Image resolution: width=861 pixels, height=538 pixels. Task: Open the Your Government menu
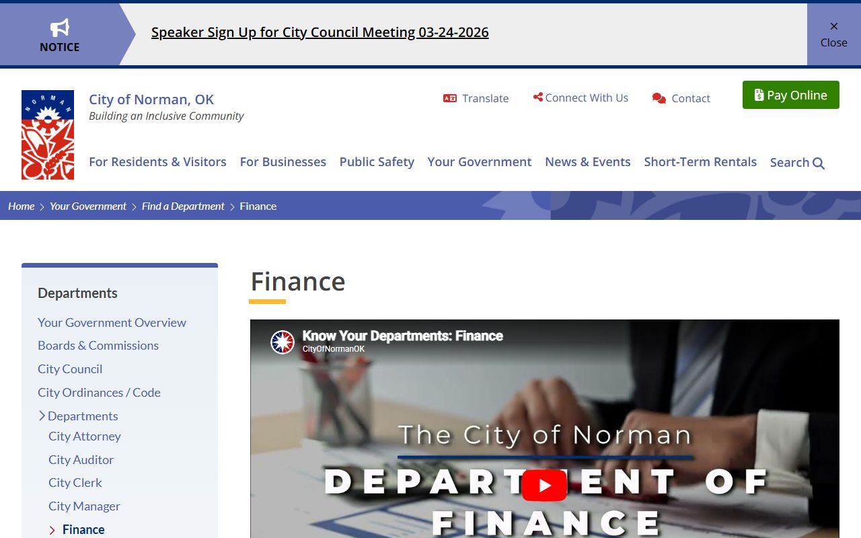[480, 162]
